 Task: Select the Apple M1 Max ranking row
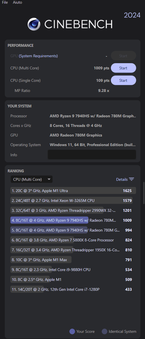73,260
